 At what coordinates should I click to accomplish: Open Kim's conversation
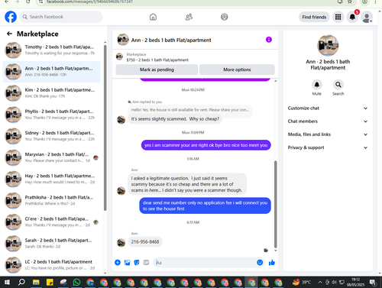(51, 93)
